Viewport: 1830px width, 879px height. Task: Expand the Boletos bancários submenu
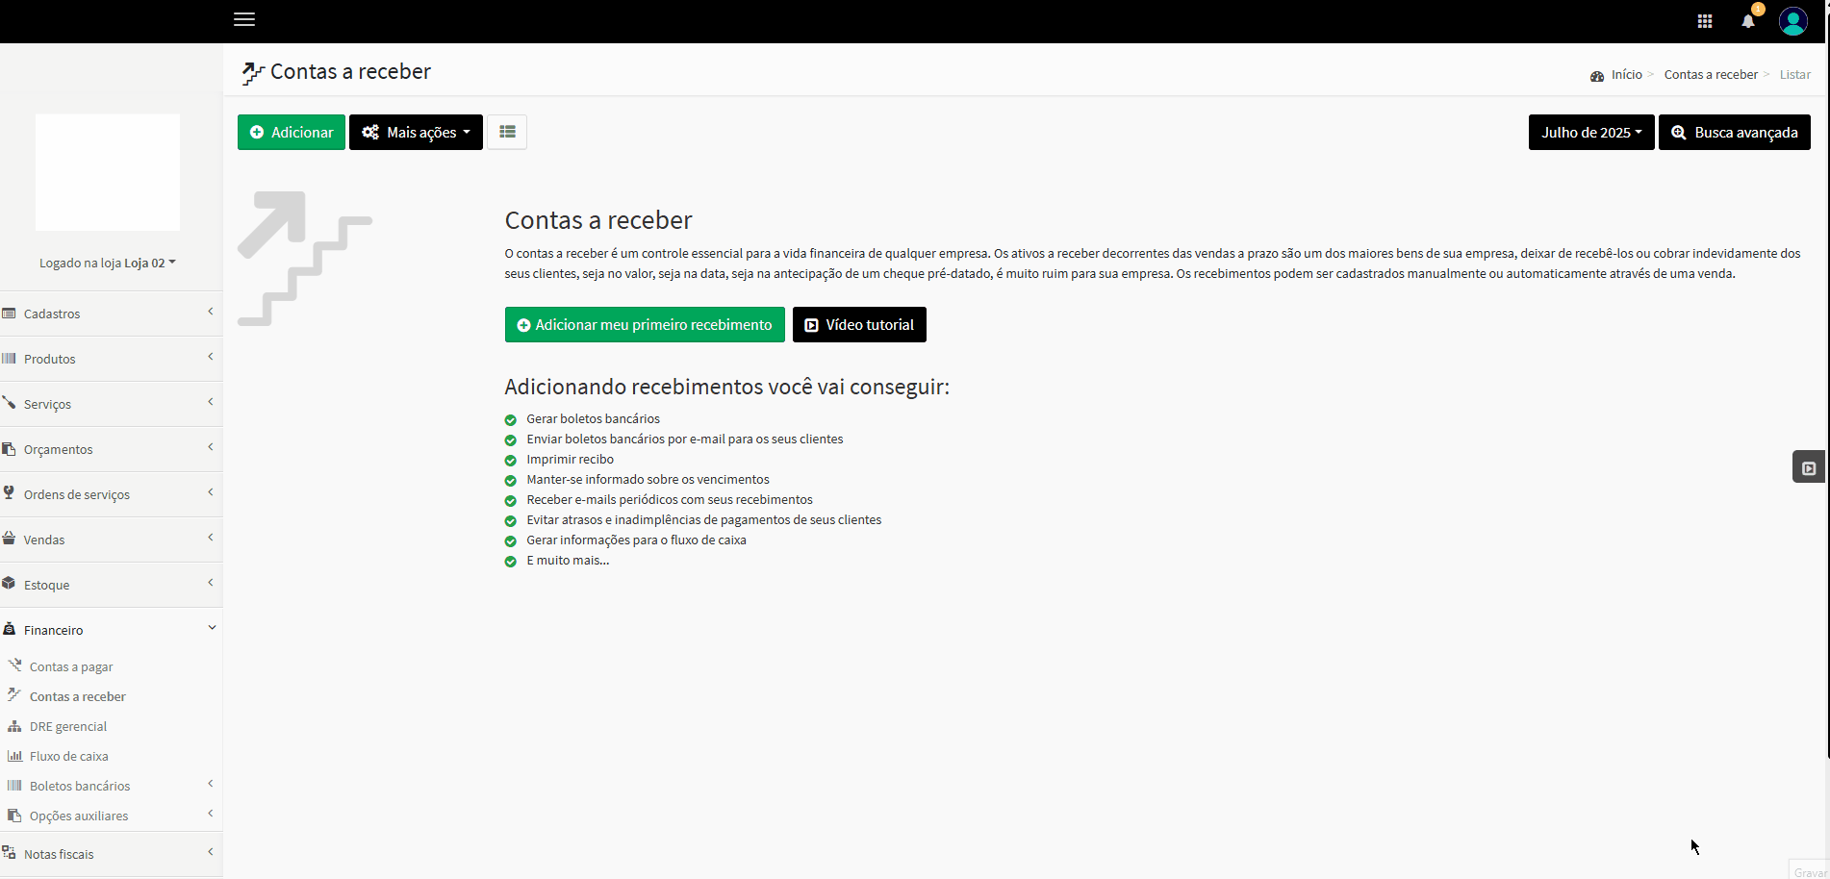coord(111,786)
